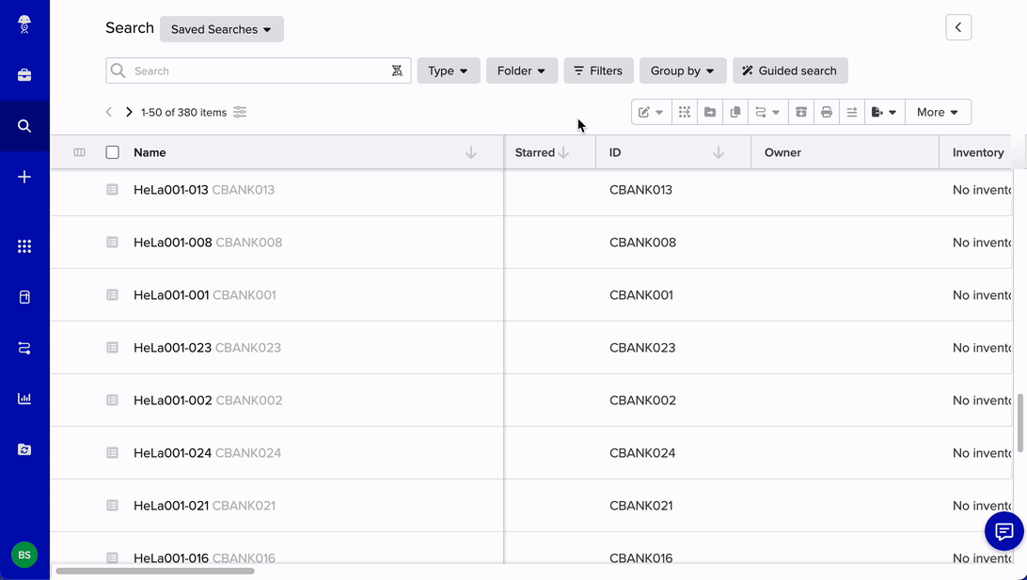Open the Group by dropdown
Viewport: 1027px width, 580px height.
point(683,71)
